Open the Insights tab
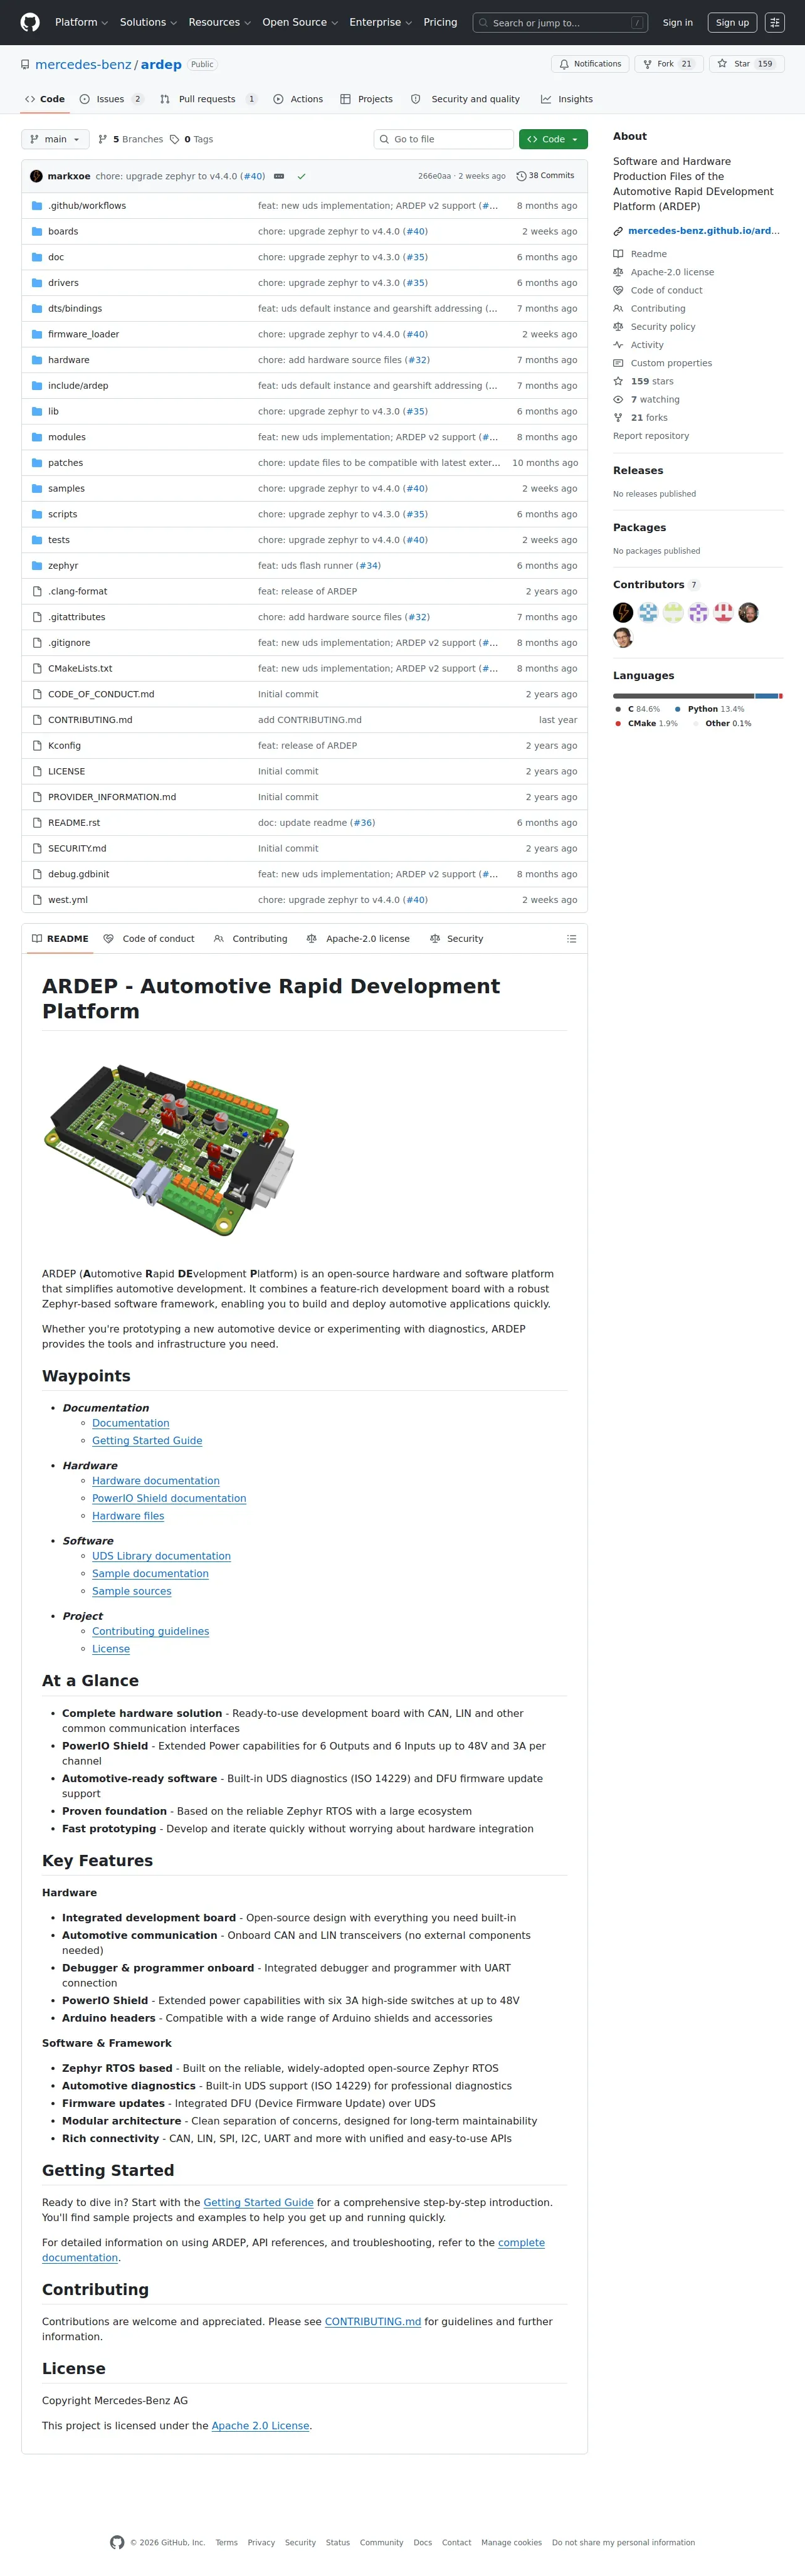Screen dimensions: 805x2576 [x=567, y=99]
